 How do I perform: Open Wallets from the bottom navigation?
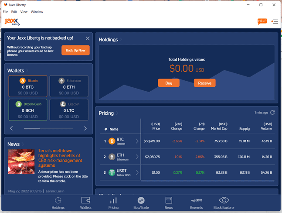(x=86, y=203)
